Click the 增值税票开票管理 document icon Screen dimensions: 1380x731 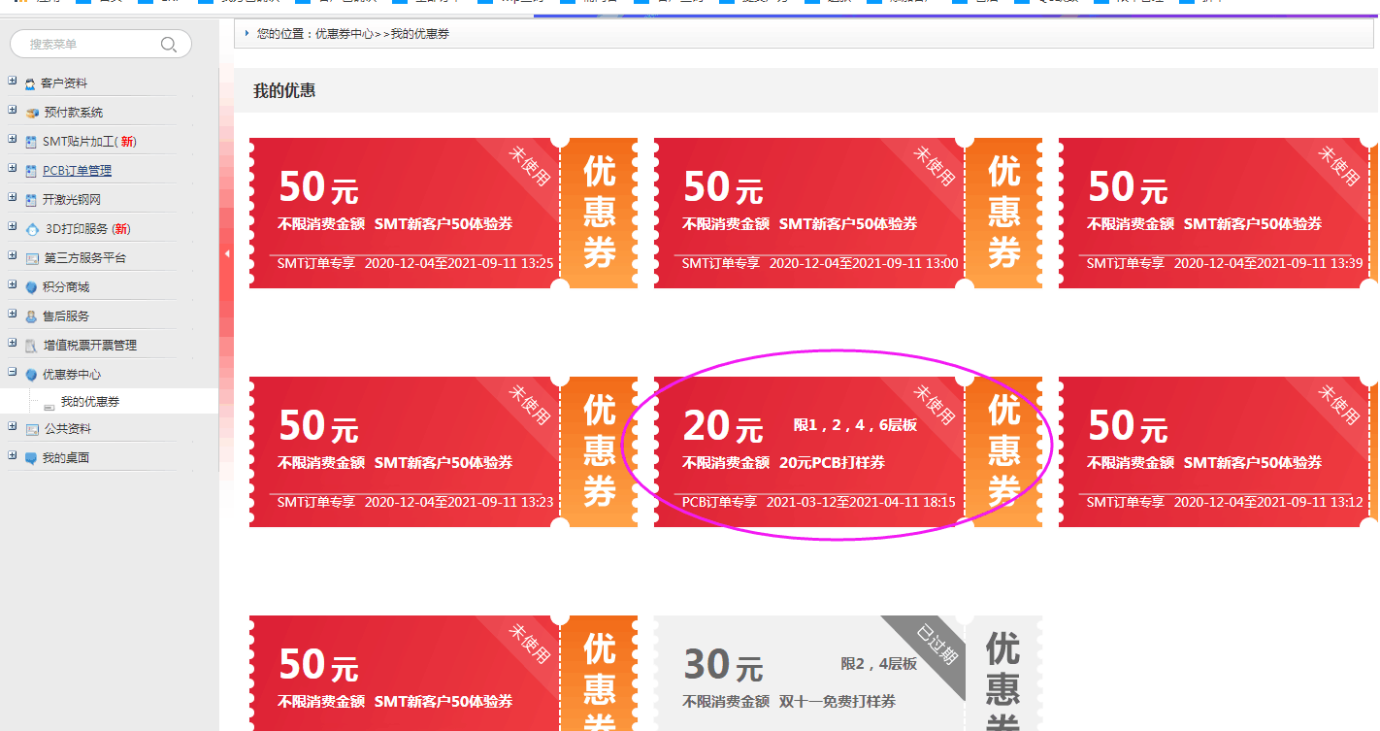pyautogui.click(x=32, y=346)
